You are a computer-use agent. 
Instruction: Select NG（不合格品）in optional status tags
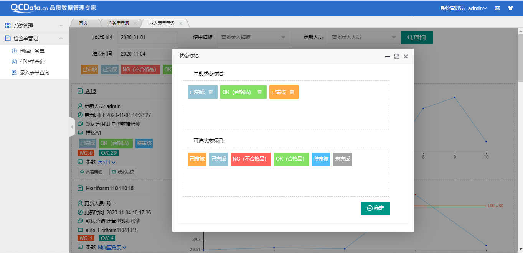pos(250,159)
